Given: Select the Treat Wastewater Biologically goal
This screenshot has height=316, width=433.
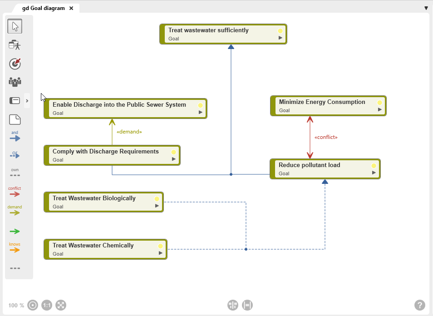Looking at the screenshot, I should point(103,202).
